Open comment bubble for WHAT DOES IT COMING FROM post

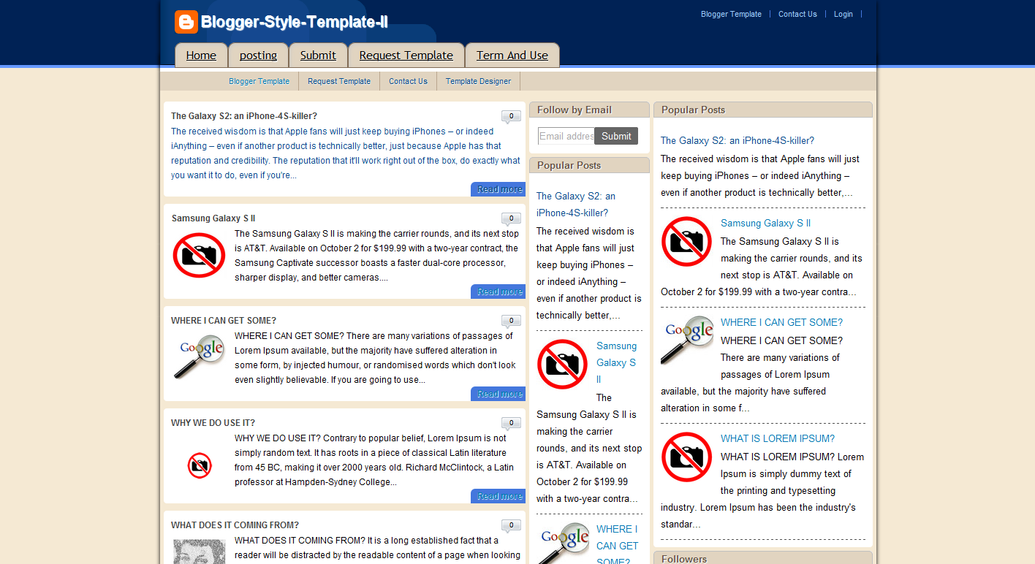[x=511, y=526]
